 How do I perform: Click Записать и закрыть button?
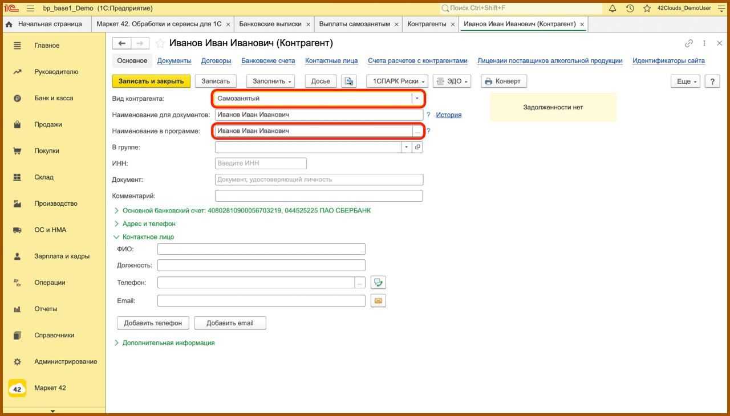(151, 81)
